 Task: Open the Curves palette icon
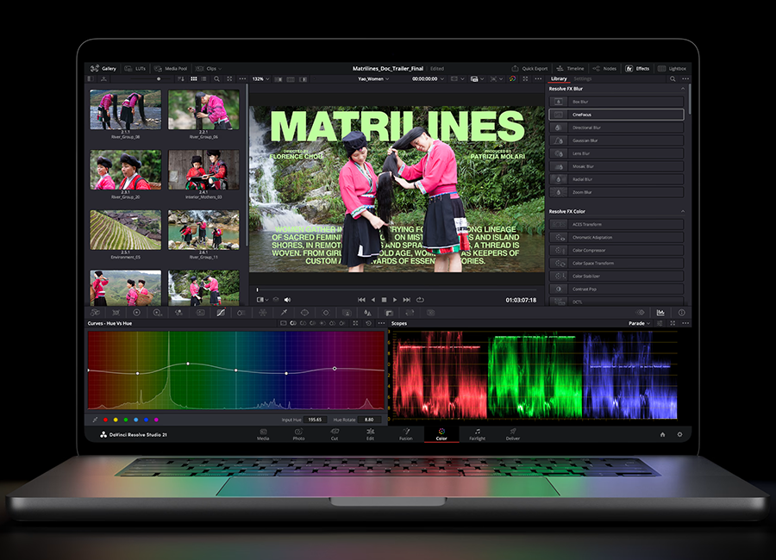[x=221, y=313]
